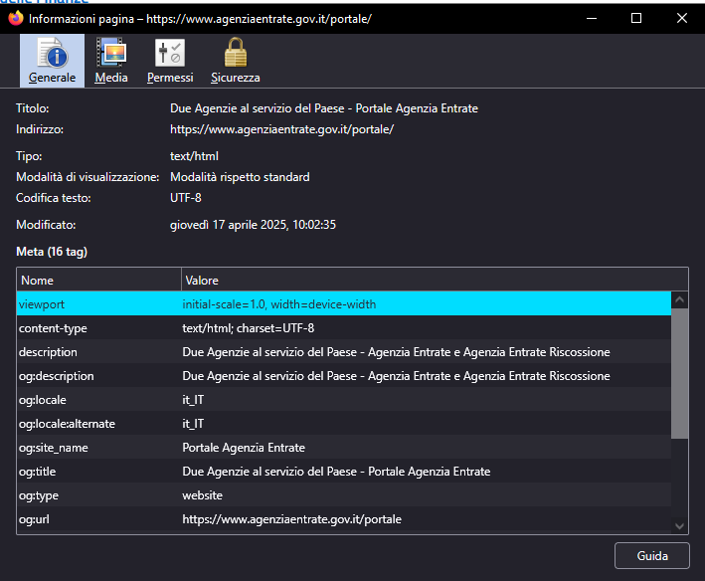
Task: Switch to the Sicurezza tab
Action: click(x=235, y=61)
